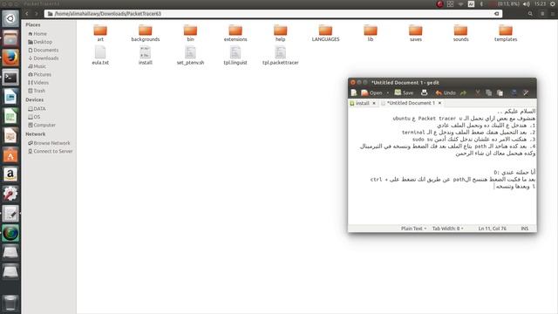Open Downloads in Places sidebar
Viewport: 558px width, 314px height.
coord(43,58)
